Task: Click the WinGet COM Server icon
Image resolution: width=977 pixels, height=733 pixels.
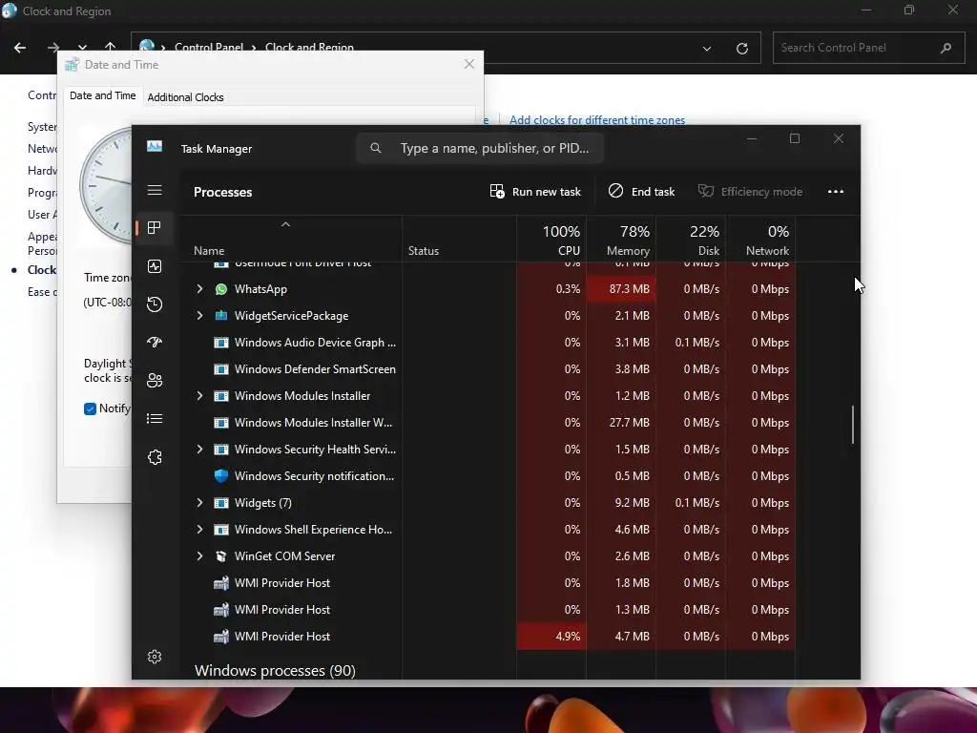Action: (x=221, y=556)
